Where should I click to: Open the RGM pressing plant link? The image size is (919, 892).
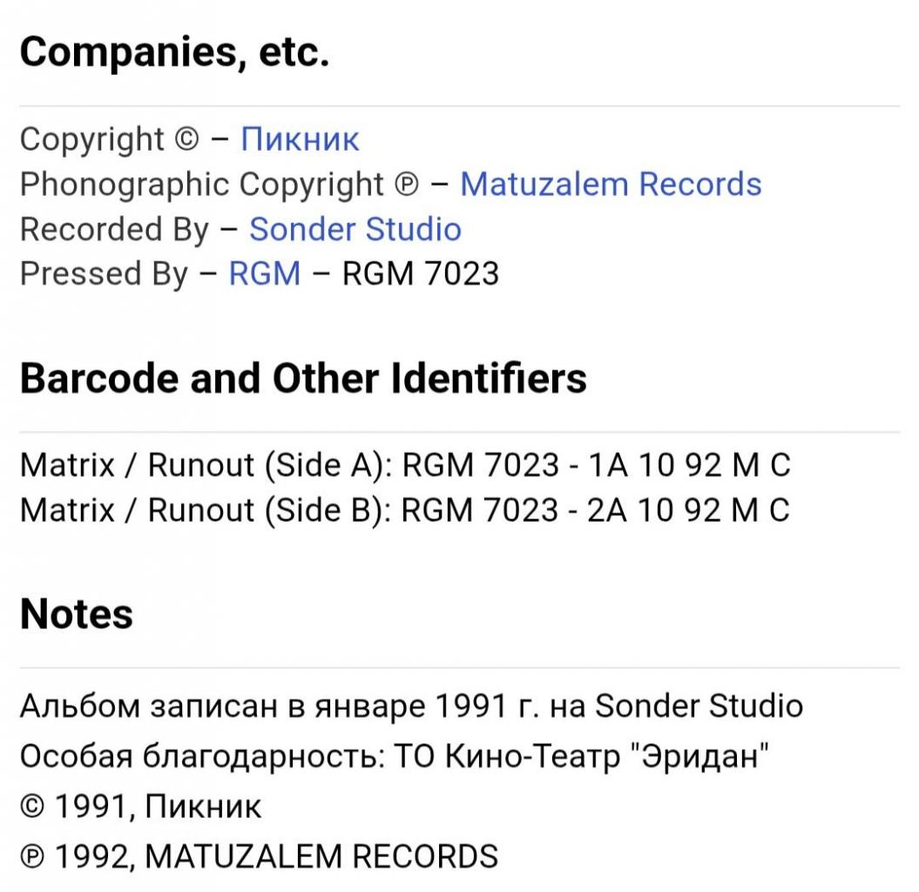tap(264, 274)
